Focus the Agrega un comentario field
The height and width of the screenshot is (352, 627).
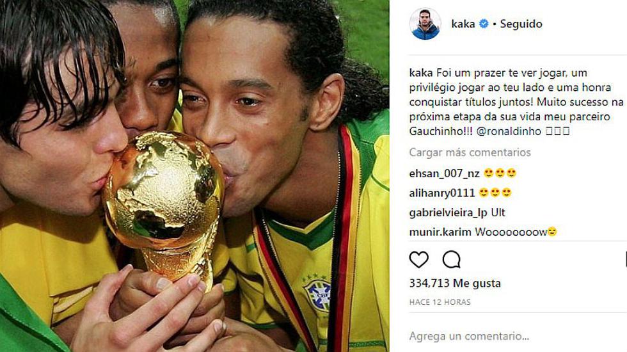pyautogui.click(x=516, y=336)
